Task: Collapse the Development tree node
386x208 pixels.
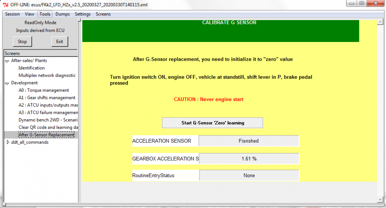Action: coord(7,83)
